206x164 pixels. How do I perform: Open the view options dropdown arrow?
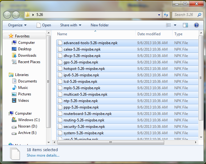pyautogui.click(x=175, y=25)
